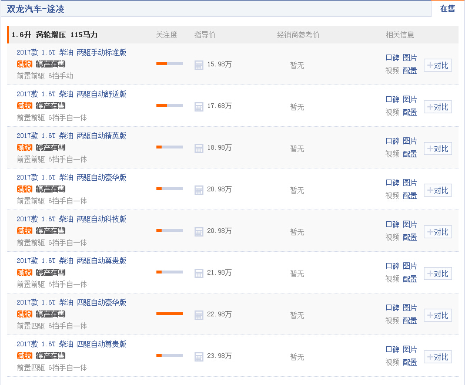Open 2017款 1.6T 柴油 两驱自动科技版 link
This screenshot has width=465, height=385.
pyautogui.click(x=72, y=219)
